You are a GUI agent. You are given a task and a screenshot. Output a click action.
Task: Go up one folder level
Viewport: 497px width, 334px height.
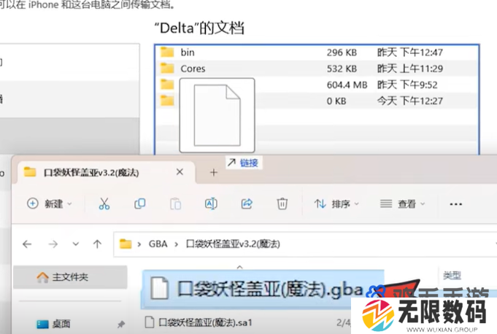(x=97, y=244)
